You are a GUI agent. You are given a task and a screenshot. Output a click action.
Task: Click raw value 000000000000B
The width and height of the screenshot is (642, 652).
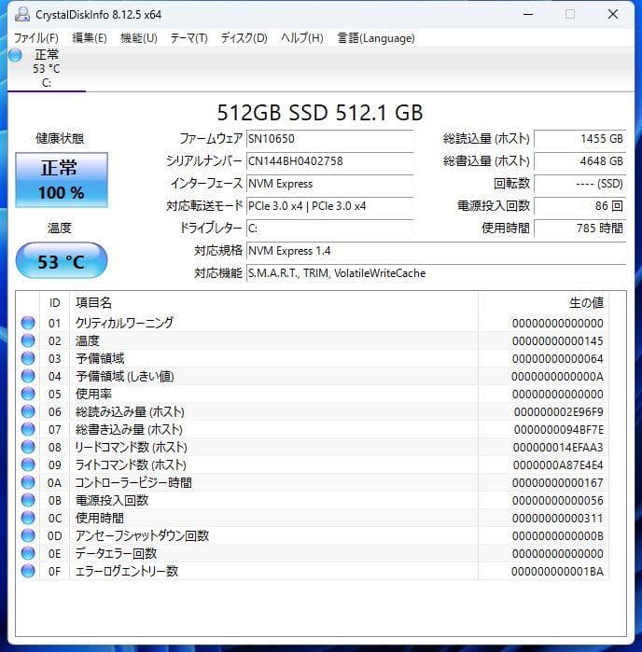(x=557, y=536)
